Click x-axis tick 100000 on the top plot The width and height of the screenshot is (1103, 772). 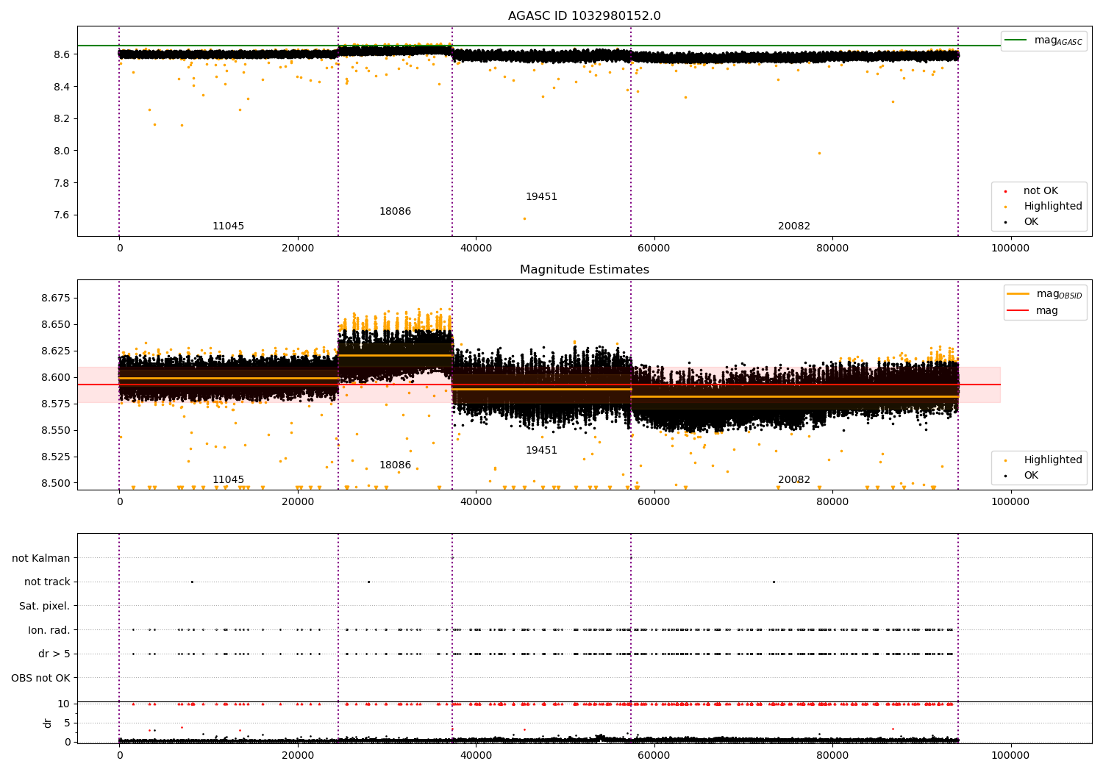click(x=1010, y=249)
